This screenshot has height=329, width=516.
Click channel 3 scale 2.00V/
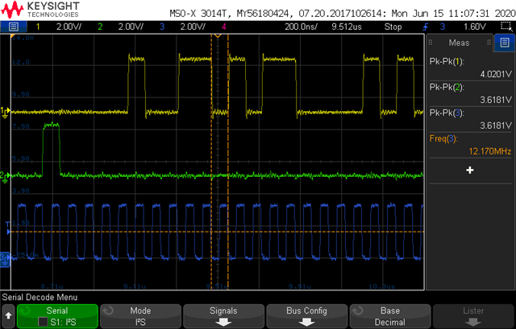click(193, 27)
